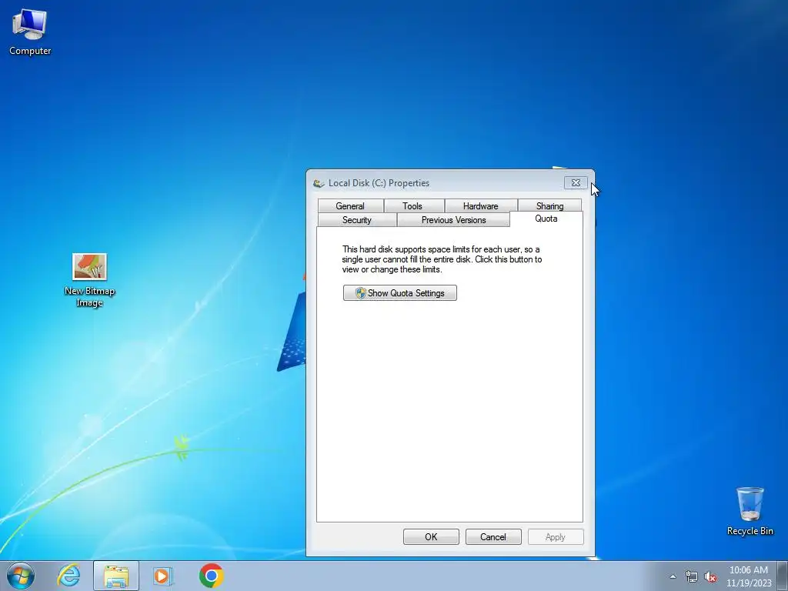Screen dimensions: 788x591
Task: Open the Recycle Bin icon
Action: pos(750,511)
